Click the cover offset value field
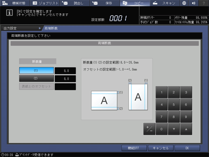This screenshot has width=209, height=157. [x=65, y=87]
